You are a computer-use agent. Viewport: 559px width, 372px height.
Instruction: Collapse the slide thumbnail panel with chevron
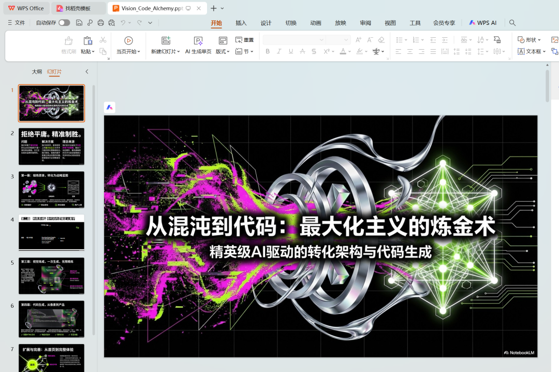coord(87,71)
